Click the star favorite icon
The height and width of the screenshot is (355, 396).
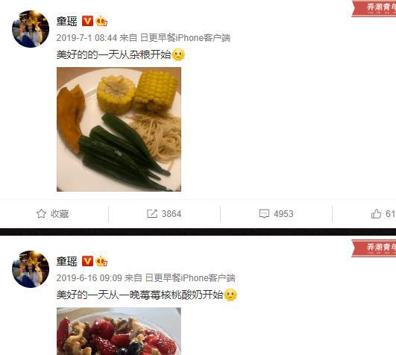tap(41, 213)
